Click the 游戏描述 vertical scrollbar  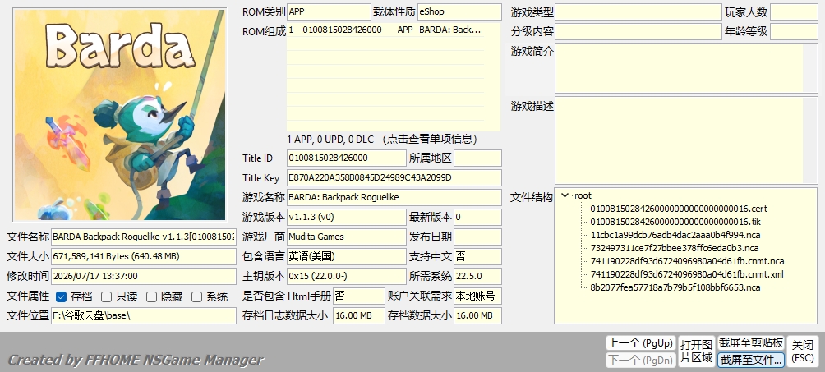pyautogui.click(x=810, y=140)
